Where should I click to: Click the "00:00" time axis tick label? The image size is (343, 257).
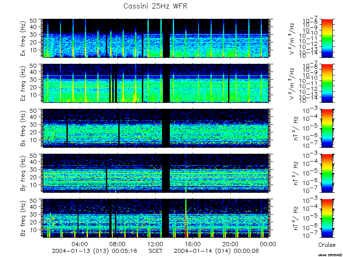coord(269,244)
